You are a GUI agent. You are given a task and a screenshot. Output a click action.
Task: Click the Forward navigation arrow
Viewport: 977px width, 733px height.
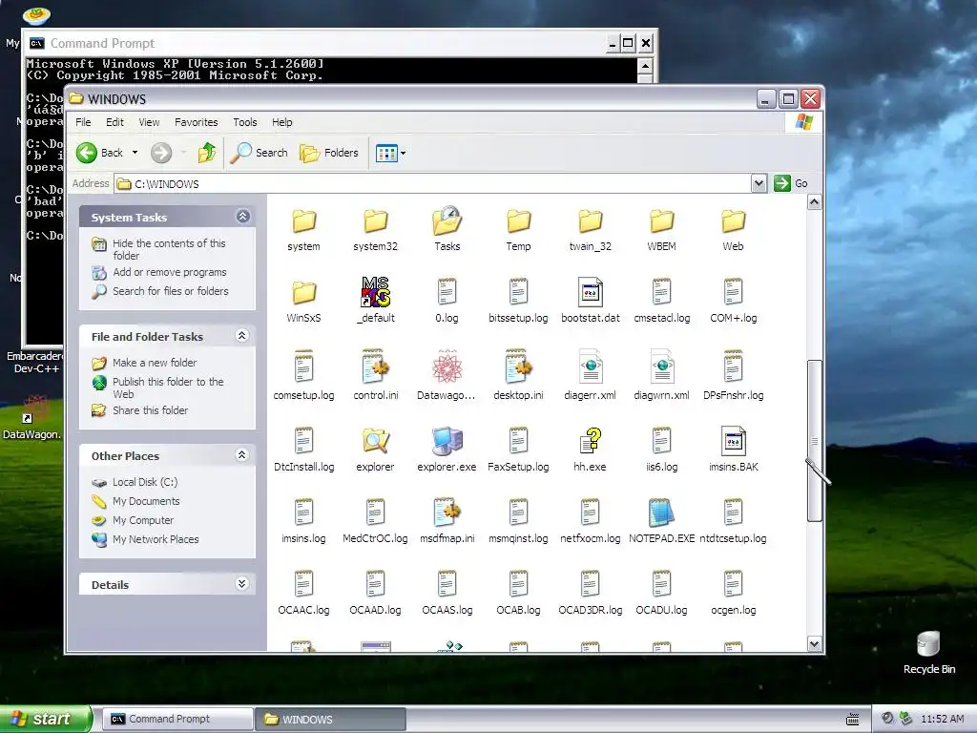tap(161, 153)
